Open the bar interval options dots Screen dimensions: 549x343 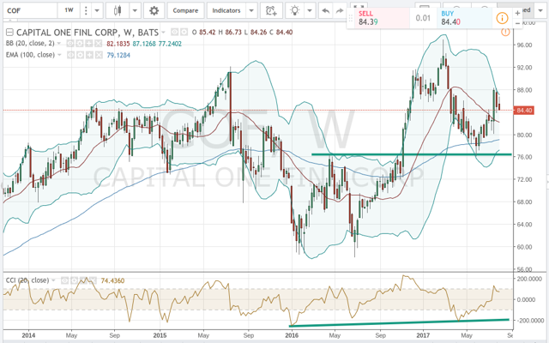coord(86,10)
